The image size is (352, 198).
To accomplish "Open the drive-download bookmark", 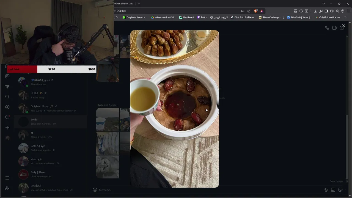I will tap(163, 17).
